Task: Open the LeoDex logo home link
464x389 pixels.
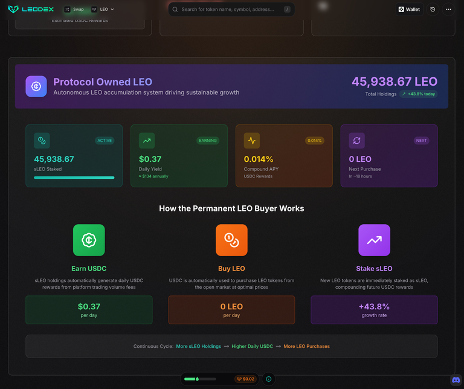Action: (x=31, y=9)
